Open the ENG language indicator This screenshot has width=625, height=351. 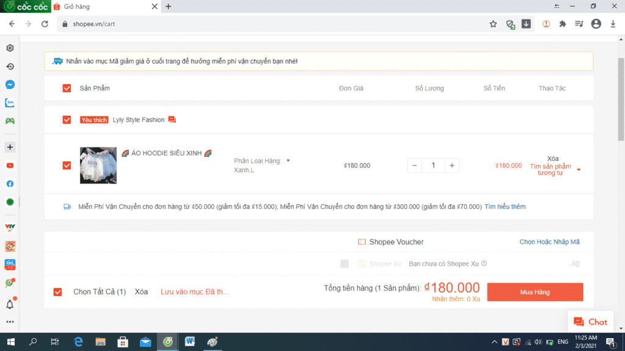563,342
